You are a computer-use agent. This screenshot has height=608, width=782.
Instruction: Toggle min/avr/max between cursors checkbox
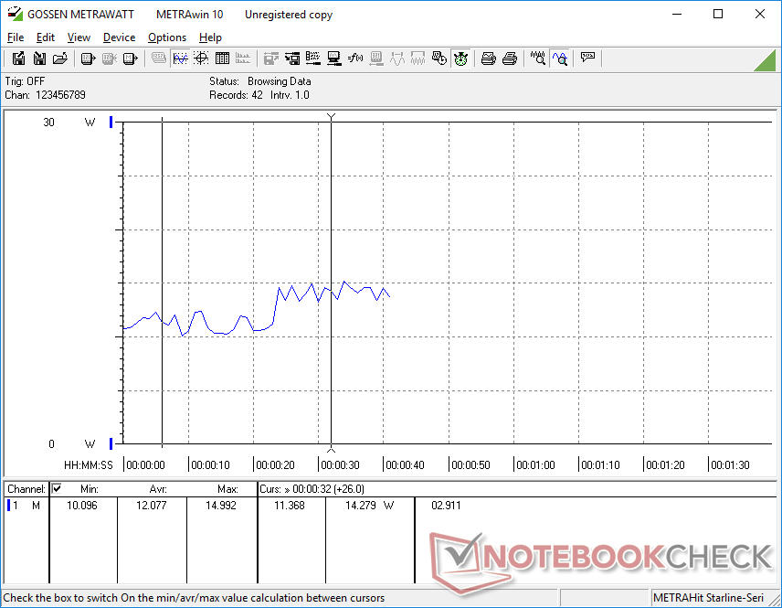point(57,488)
